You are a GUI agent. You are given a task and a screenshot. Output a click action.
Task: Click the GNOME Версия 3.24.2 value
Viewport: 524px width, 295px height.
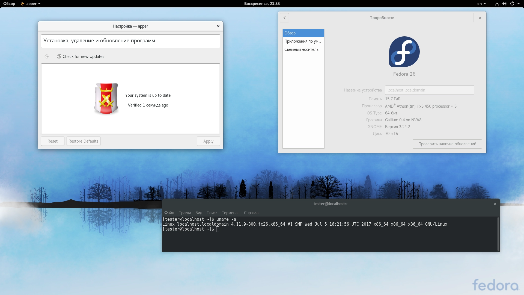(x=397, y=127)
